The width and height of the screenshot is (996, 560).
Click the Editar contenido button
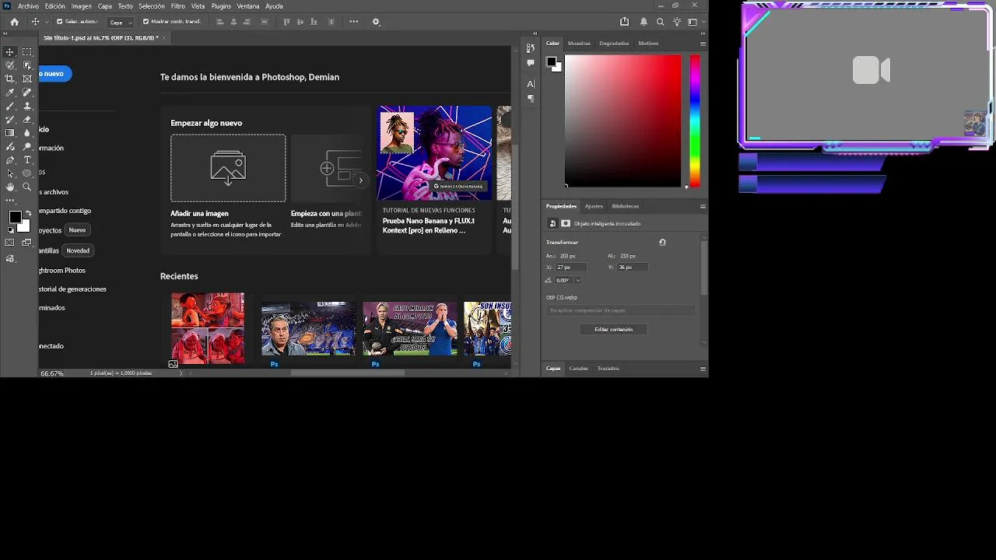tap(614, 330)
